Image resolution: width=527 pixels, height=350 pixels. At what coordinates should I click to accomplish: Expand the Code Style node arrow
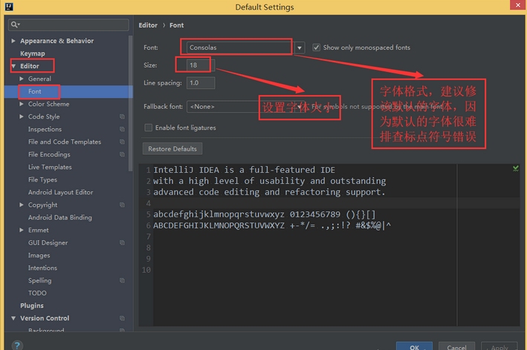[22, 116]
